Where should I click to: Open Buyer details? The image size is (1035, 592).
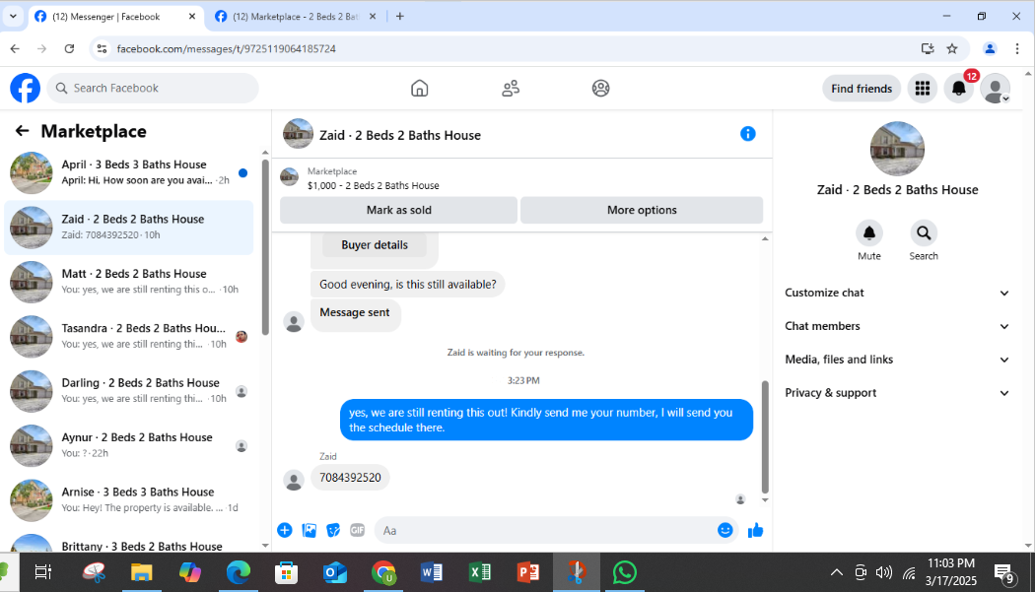[375, 245]
